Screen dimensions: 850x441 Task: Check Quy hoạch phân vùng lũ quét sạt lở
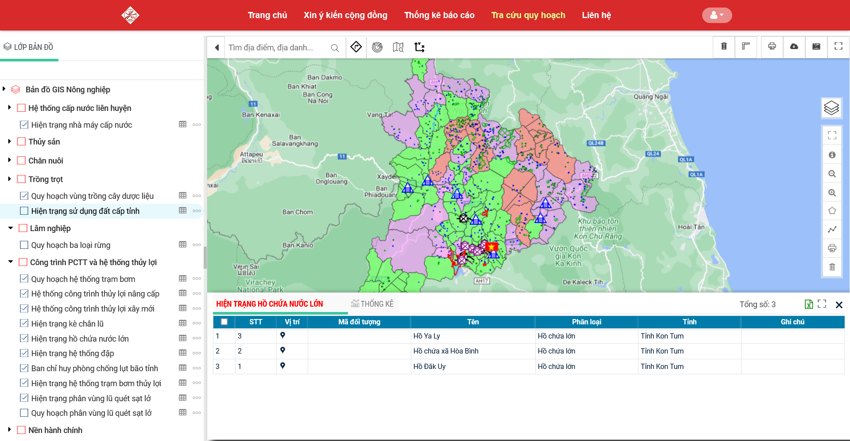point(24,413)
